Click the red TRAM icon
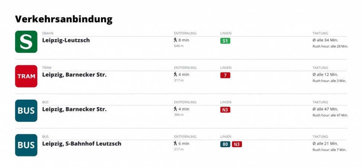 [26, 76]
